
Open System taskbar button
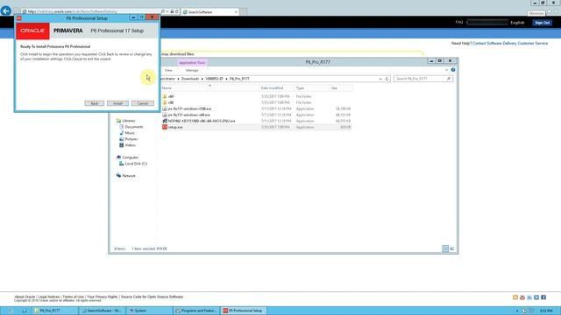coord(149,311)
